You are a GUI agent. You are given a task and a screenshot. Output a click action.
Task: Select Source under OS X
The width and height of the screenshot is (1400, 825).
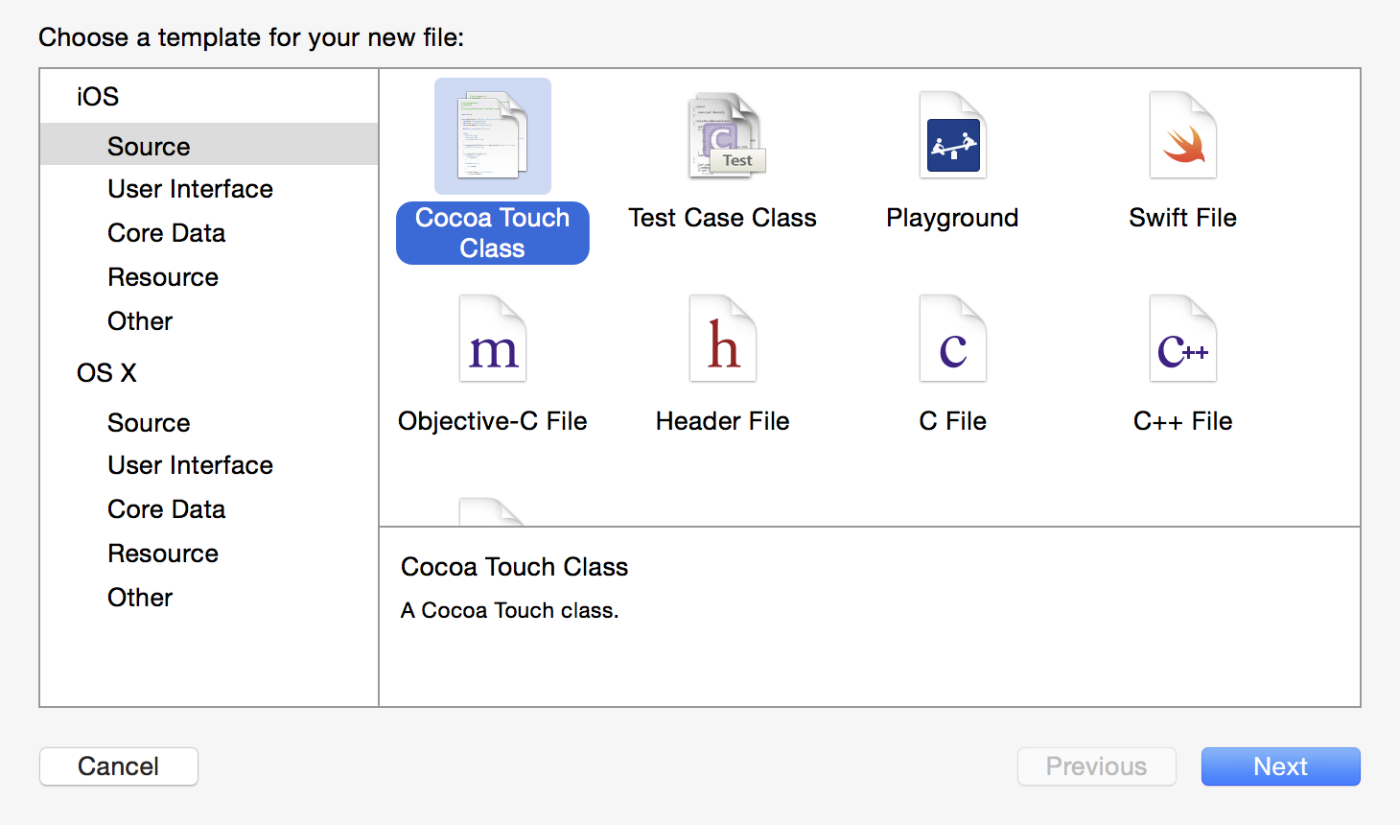[209, 423]
